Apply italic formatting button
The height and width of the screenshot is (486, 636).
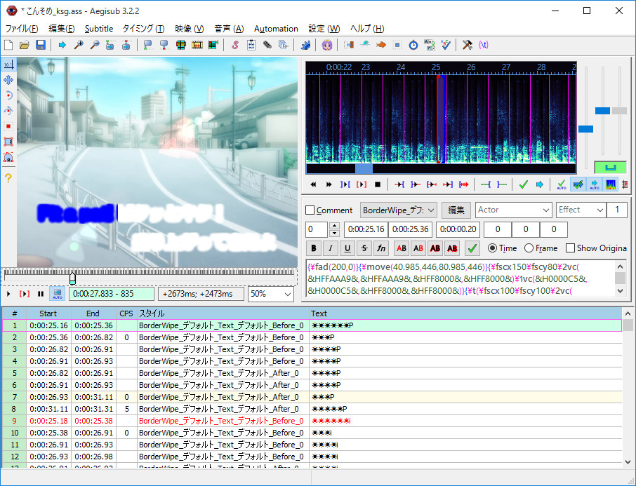[330, 248]
